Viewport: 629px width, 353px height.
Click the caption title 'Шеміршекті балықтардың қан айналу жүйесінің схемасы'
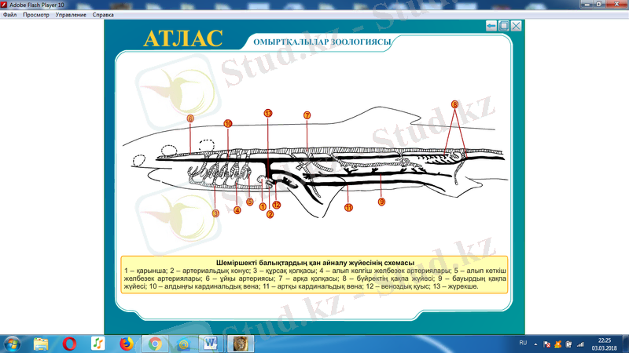[x=315, y=263]
